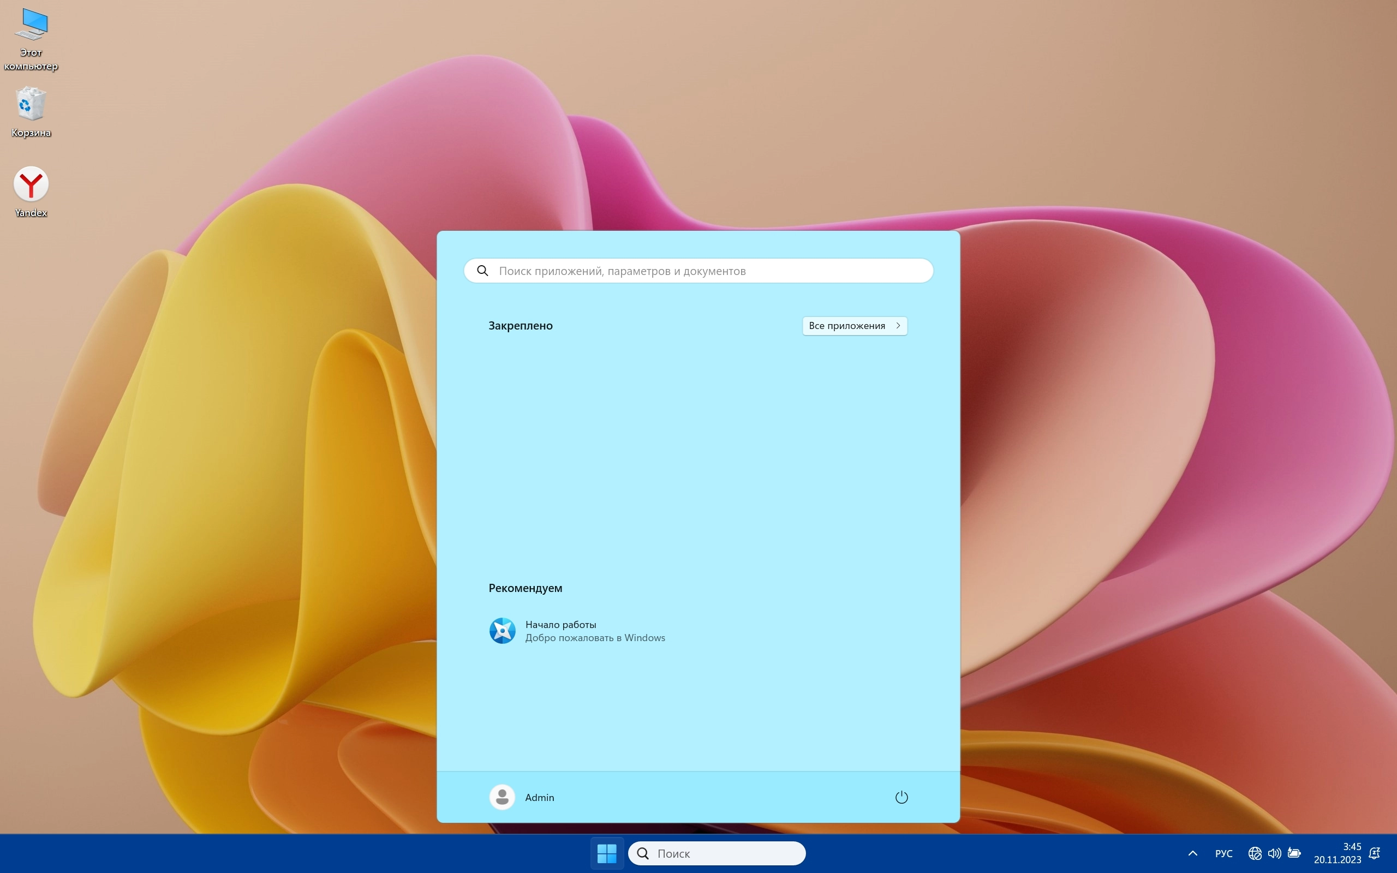
Task: Click the battery charging tray icon
Action: pyautogui.click(x=1294, y=853)
